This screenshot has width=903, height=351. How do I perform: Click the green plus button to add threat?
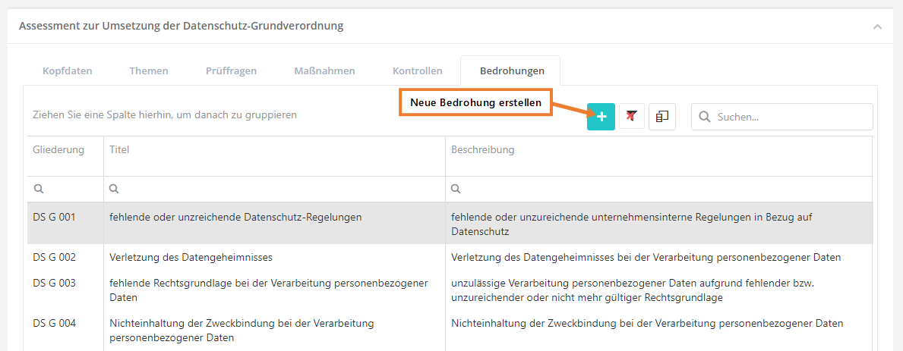pyautogui.click(x=601, y=117)
